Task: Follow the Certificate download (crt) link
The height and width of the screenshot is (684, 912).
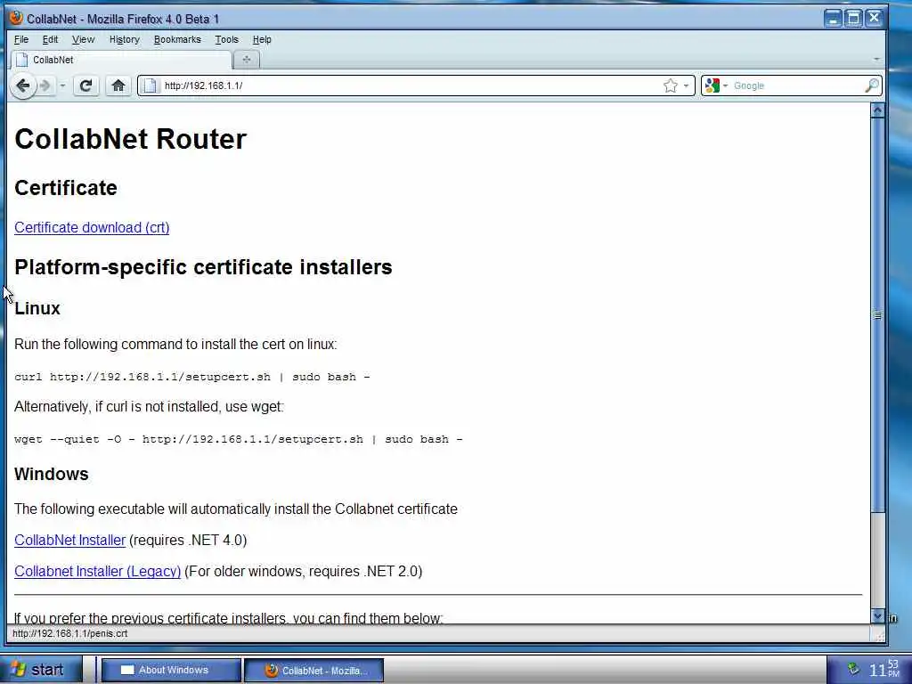Action: click(x=92, y=227)
